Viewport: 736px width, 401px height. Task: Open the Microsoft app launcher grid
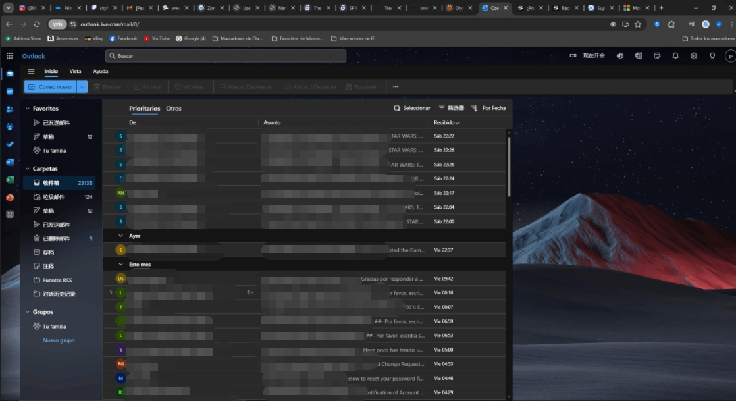(x=10, y=56)
